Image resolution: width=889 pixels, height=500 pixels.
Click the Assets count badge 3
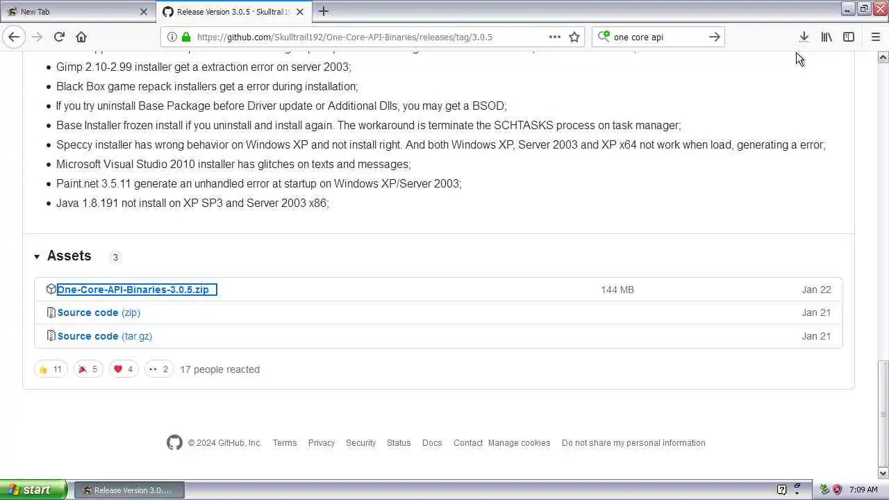115,257
